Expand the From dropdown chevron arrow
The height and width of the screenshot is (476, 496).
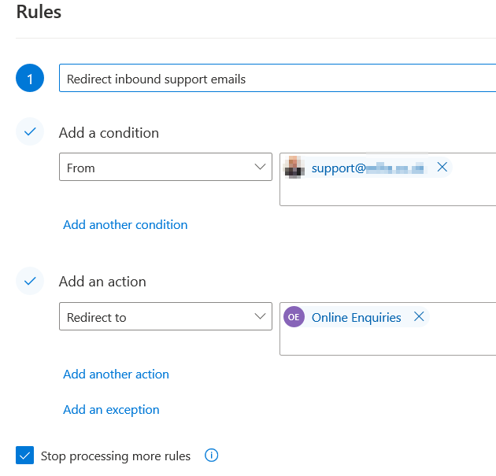coord(260,167)
